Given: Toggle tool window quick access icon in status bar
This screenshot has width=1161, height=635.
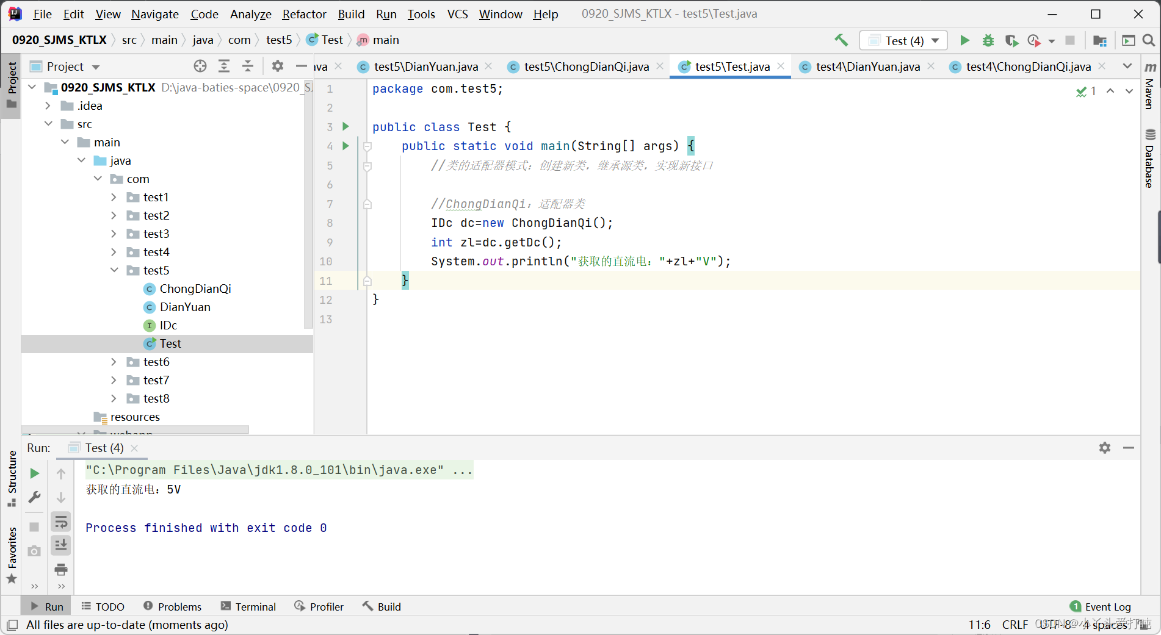Looking at the screenshot, I should (x=12, y=625).
